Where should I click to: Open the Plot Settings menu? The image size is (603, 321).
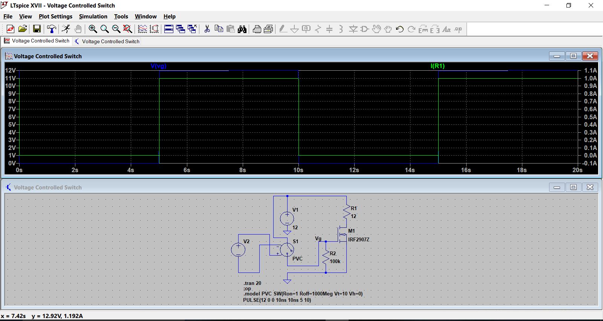pos(55,17)
